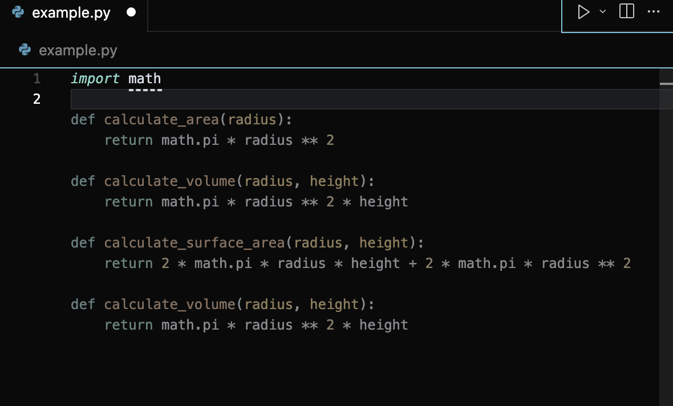
Task: Click return keyword in calculate_surface_area body
Action: point(128,263)
